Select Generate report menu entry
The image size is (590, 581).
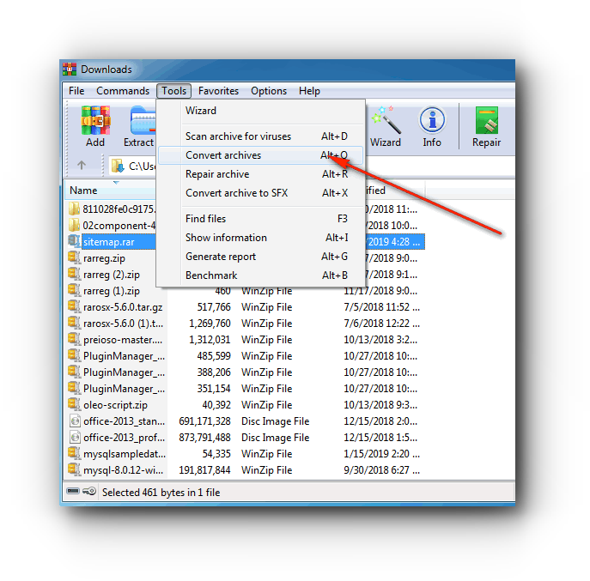[260, 257]
